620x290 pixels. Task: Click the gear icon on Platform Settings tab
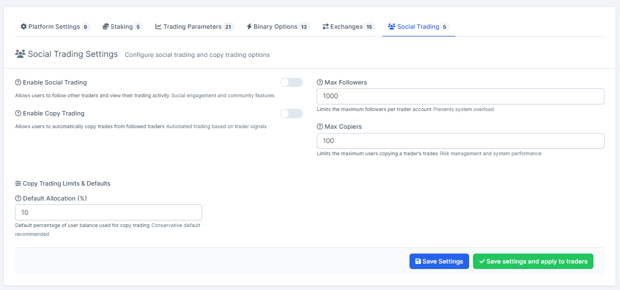pyautogui.click(x=24, y=27)
